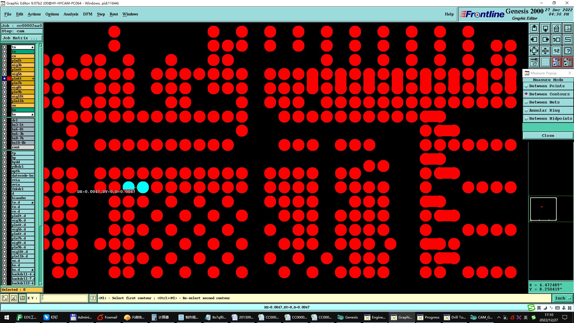Click the question mark info icon
The image size is (574, 323).
[x=568, y=51]
